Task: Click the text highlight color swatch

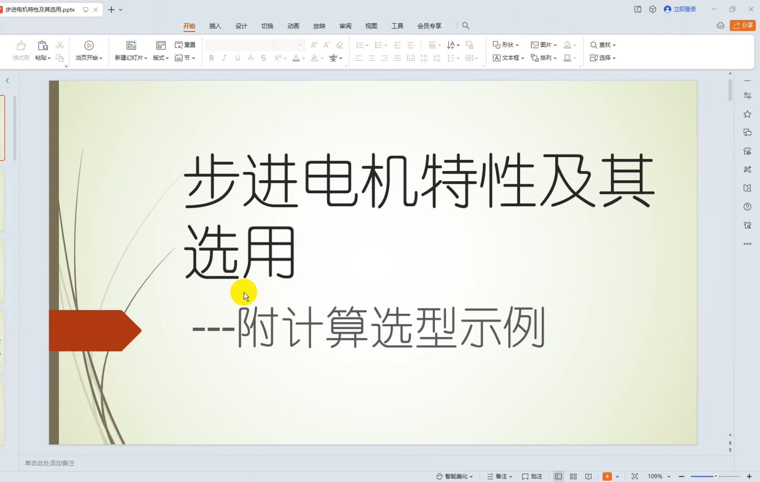Action: tap(315, 58)
